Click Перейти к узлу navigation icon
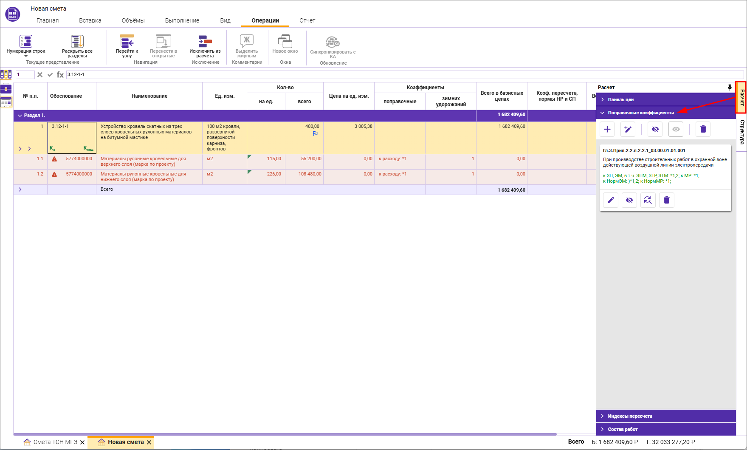Screen dimensions: 747x450 point(127,42)
